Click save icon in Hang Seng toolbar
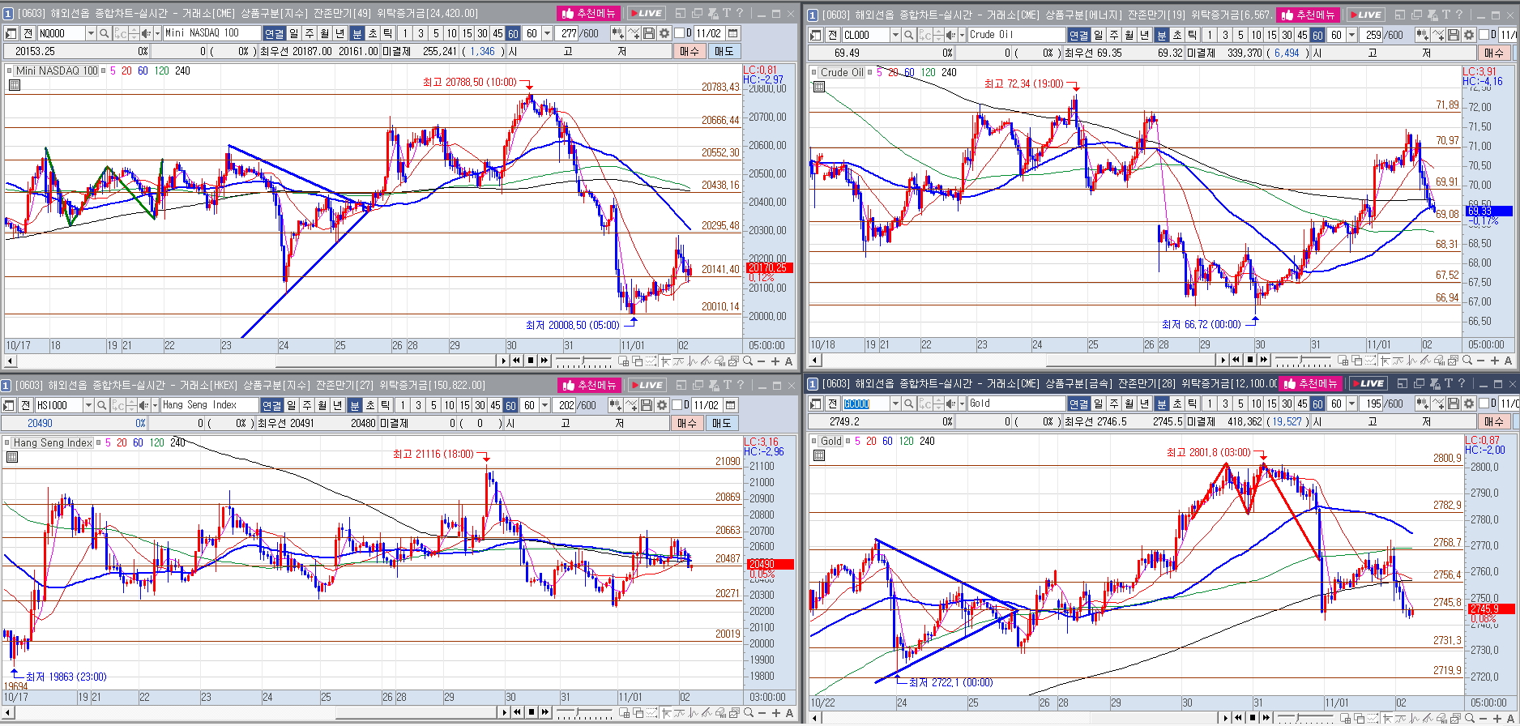The height and width of the screenshot is (726, 1520). [647, 404]
